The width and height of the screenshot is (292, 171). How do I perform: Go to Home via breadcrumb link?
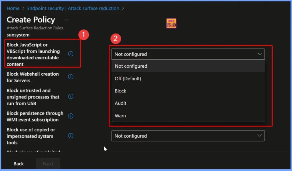tap(13, 8)
